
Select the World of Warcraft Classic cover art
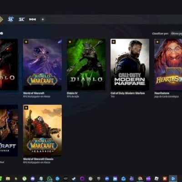42,131
